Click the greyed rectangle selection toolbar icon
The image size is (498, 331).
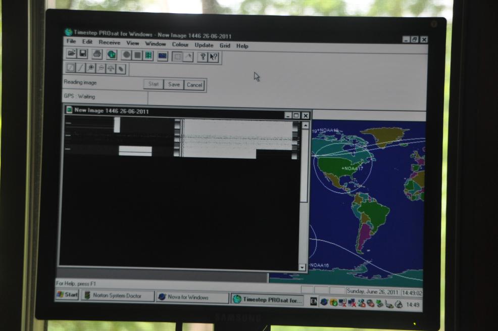click(178, 57)
